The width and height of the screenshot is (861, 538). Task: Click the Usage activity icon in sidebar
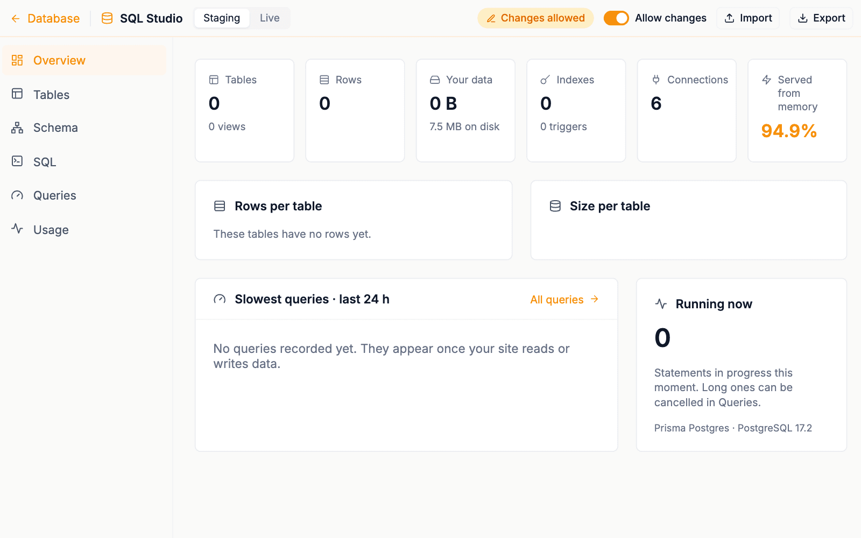click(x=17, y=229)
